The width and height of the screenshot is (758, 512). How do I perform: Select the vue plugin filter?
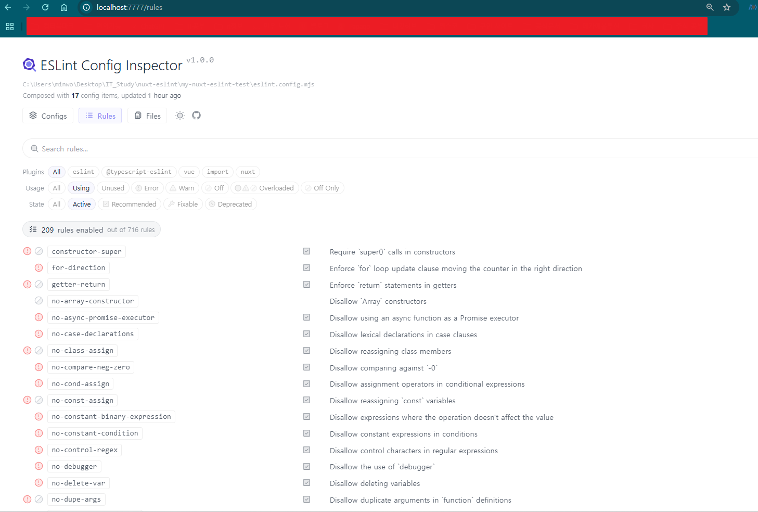pos(189,172)
